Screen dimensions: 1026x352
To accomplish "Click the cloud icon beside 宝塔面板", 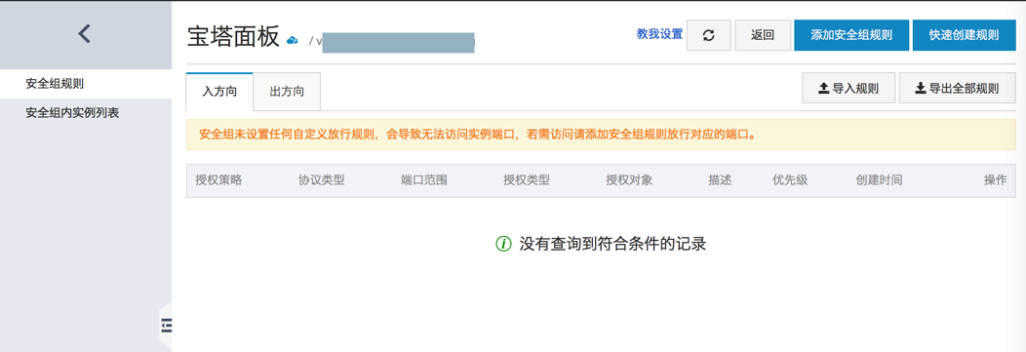I will [x=293, y=41].
